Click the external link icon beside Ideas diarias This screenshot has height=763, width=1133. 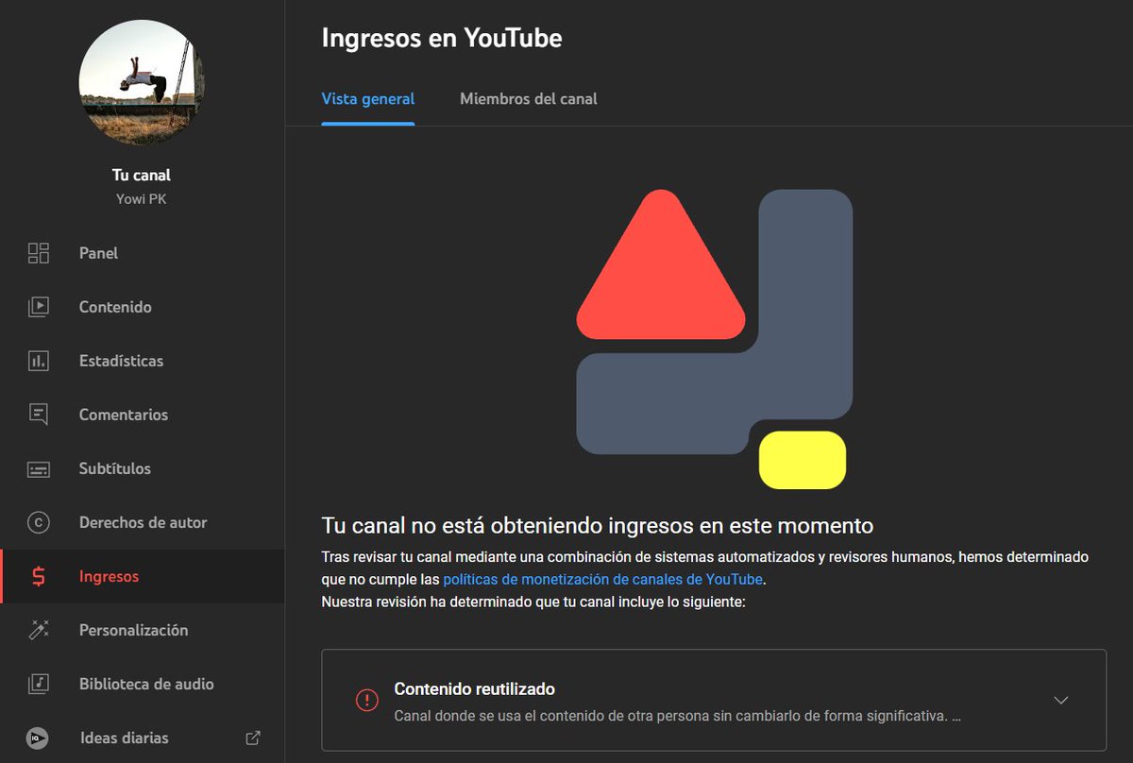point(253,738)
